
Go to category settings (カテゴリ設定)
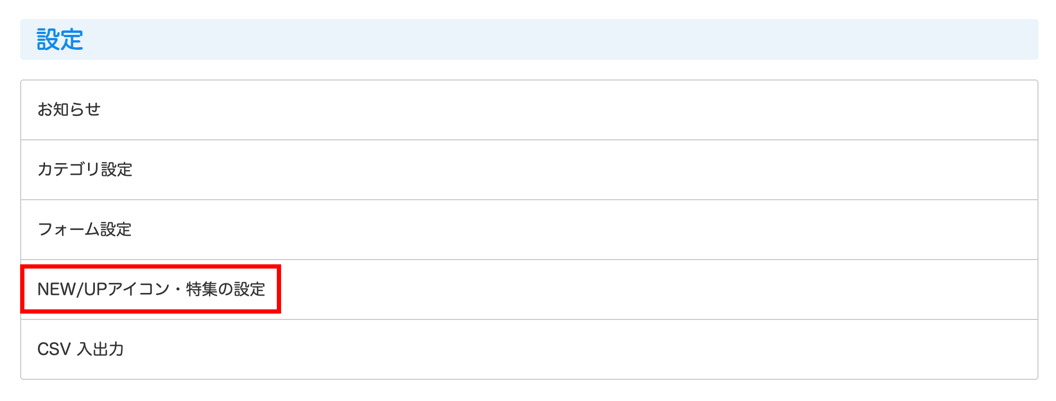point(85,170)
